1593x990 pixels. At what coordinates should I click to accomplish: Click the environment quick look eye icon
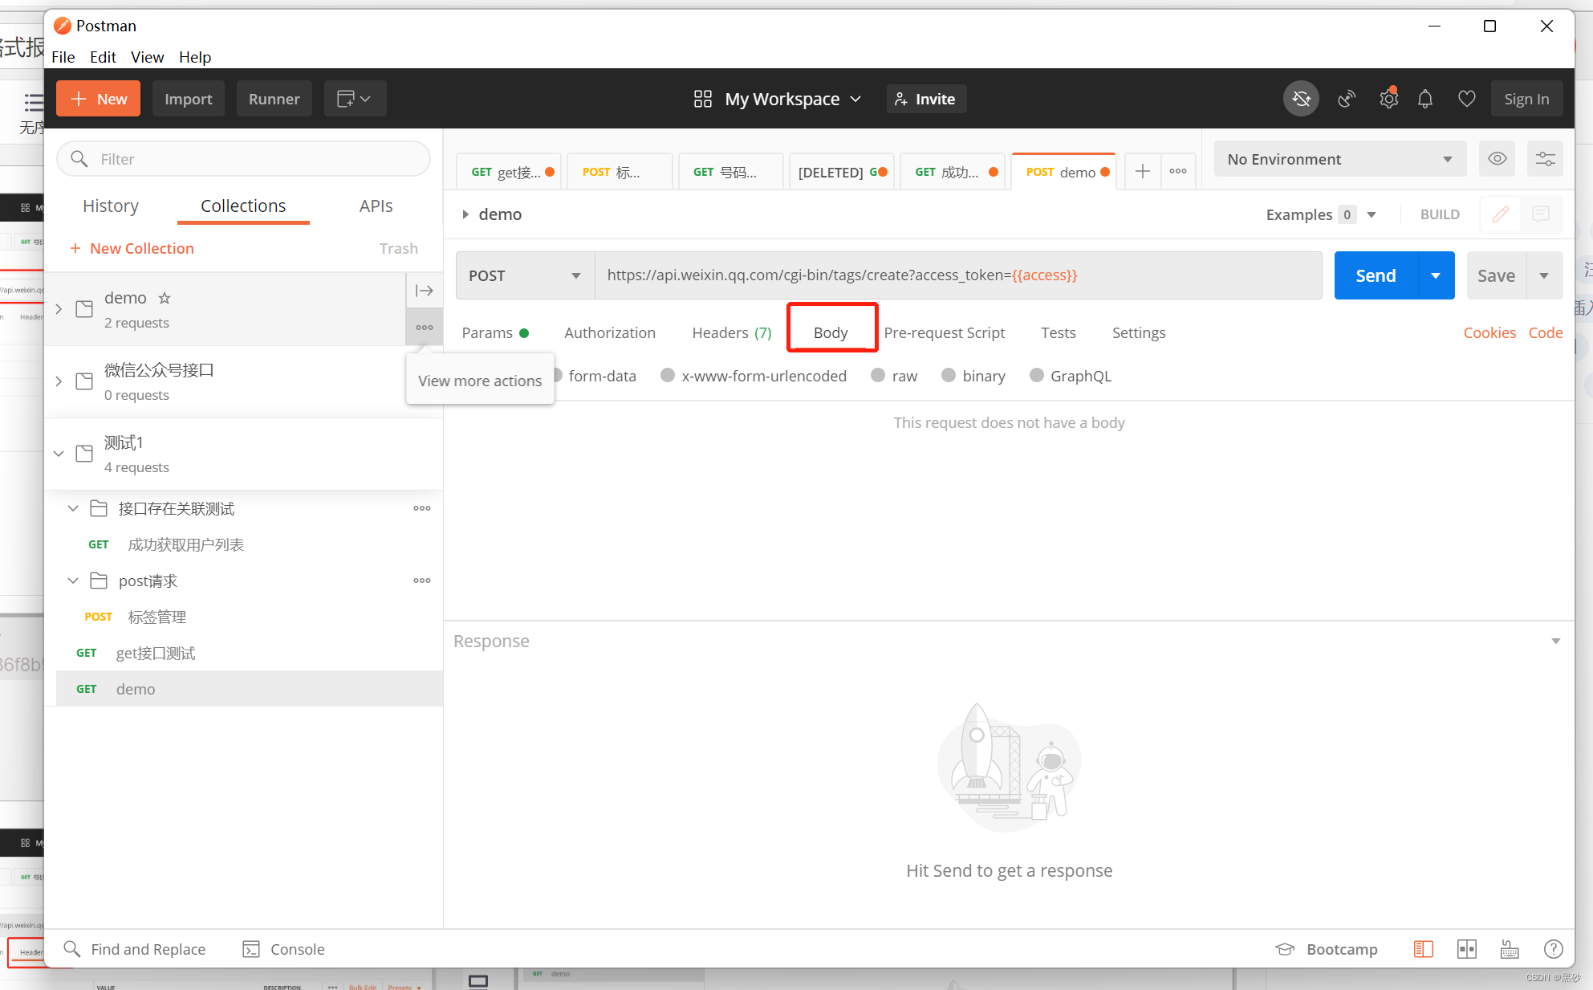pos(1497,159)
